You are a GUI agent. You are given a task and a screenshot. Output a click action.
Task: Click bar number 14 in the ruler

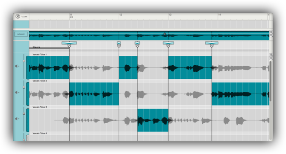pyautogui.click(x=220, y=15)
